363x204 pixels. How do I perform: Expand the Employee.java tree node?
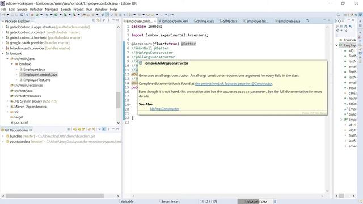[x=16, y=69]
